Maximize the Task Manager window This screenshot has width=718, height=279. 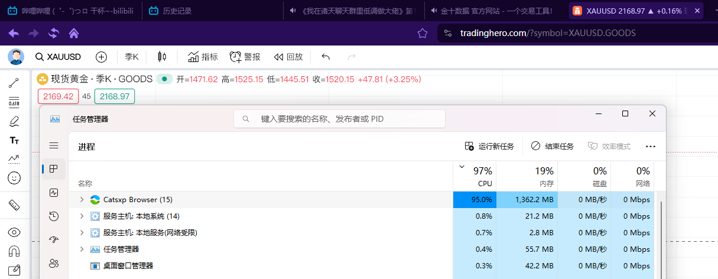625,113
